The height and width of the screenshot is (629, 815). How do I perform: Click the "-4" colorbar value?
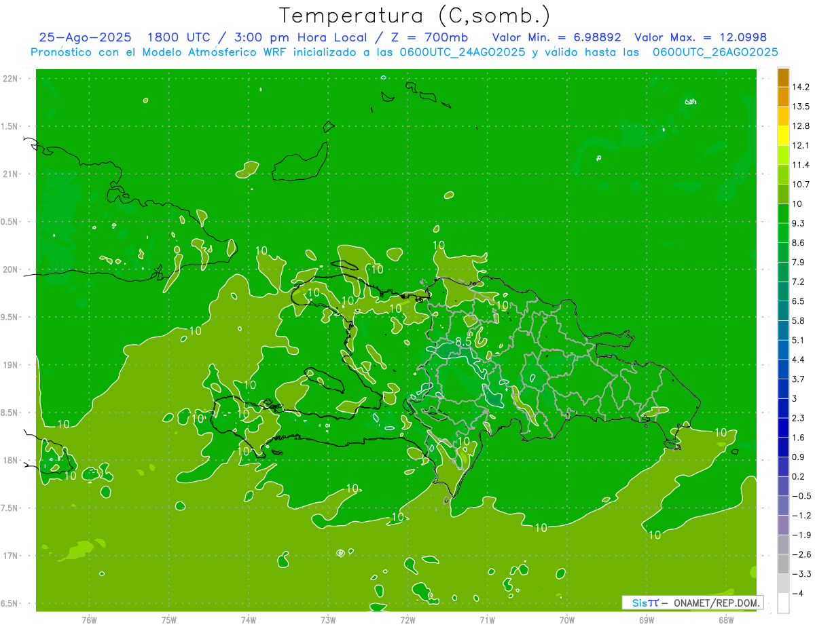click(797, 593)
